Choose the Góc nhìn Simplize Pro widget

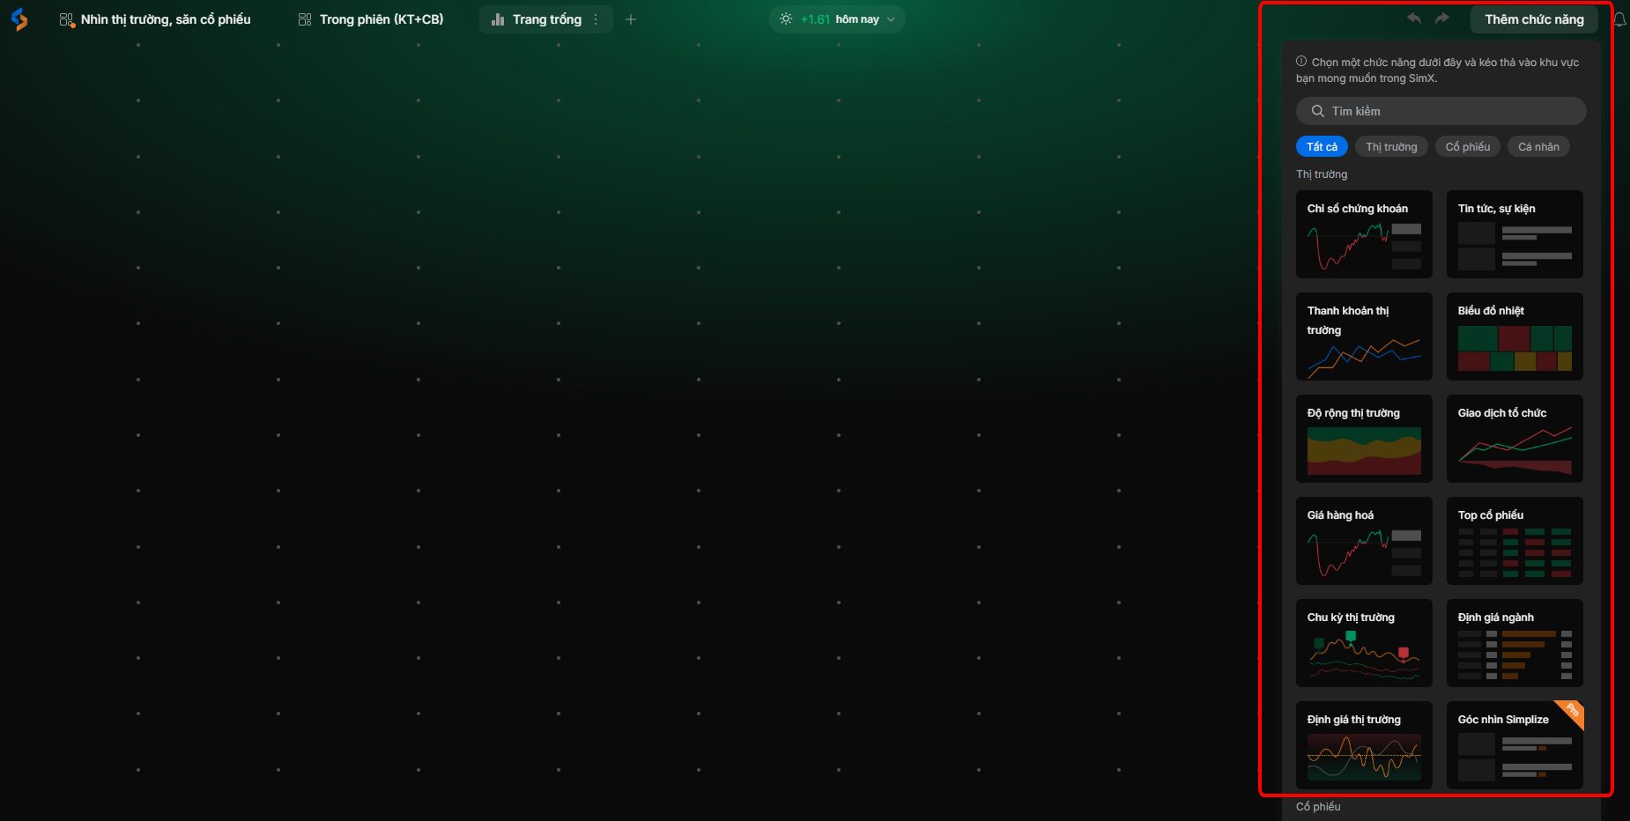click(1515, 745)
